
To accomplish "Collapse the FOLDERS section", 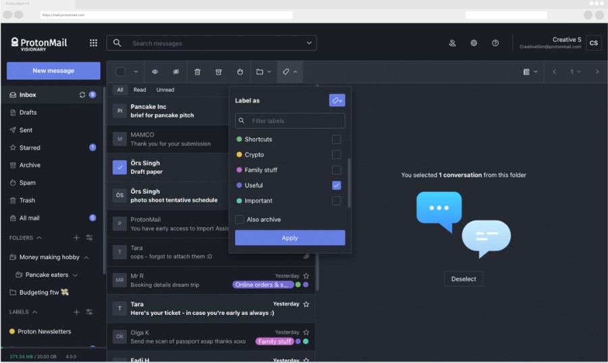I will pos(39,238).
